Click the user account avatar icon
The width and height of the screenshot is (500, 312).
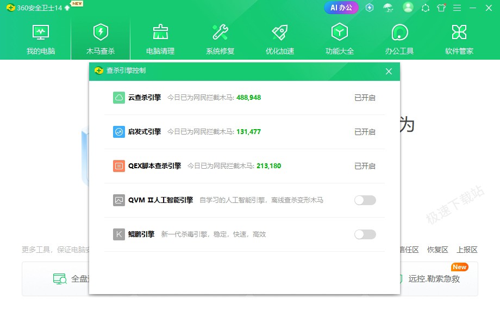[408, 8]
